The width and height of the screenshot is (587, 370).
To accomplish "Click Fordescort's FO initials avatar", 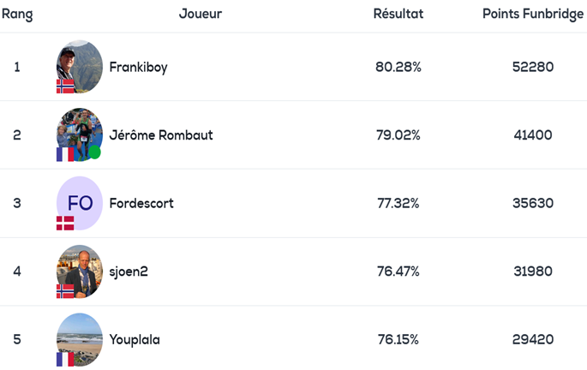I will click(80, 202).
